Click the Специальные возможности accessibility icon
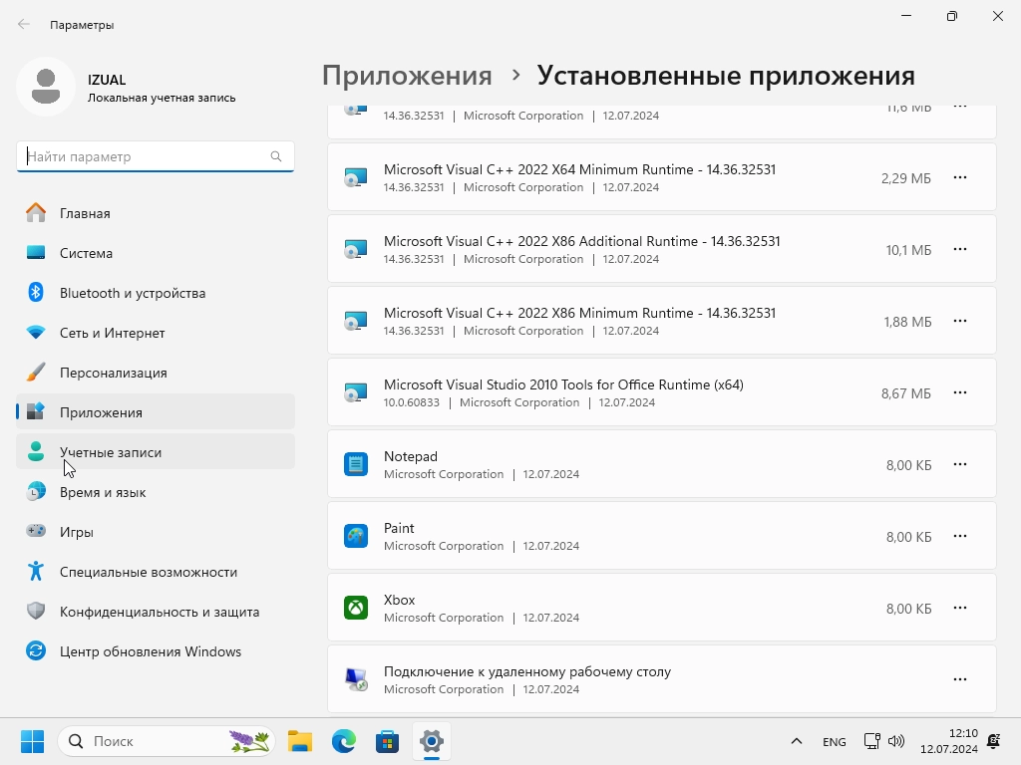This screenshot has width=1021, height=765. (x=36, y=571)
